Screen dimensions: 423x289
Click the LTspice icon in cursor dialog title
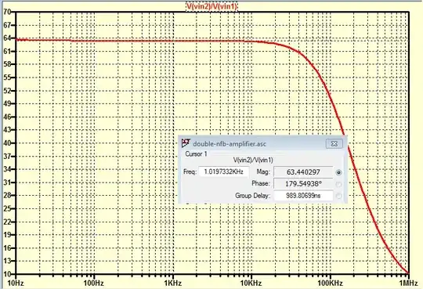point(186,143)
